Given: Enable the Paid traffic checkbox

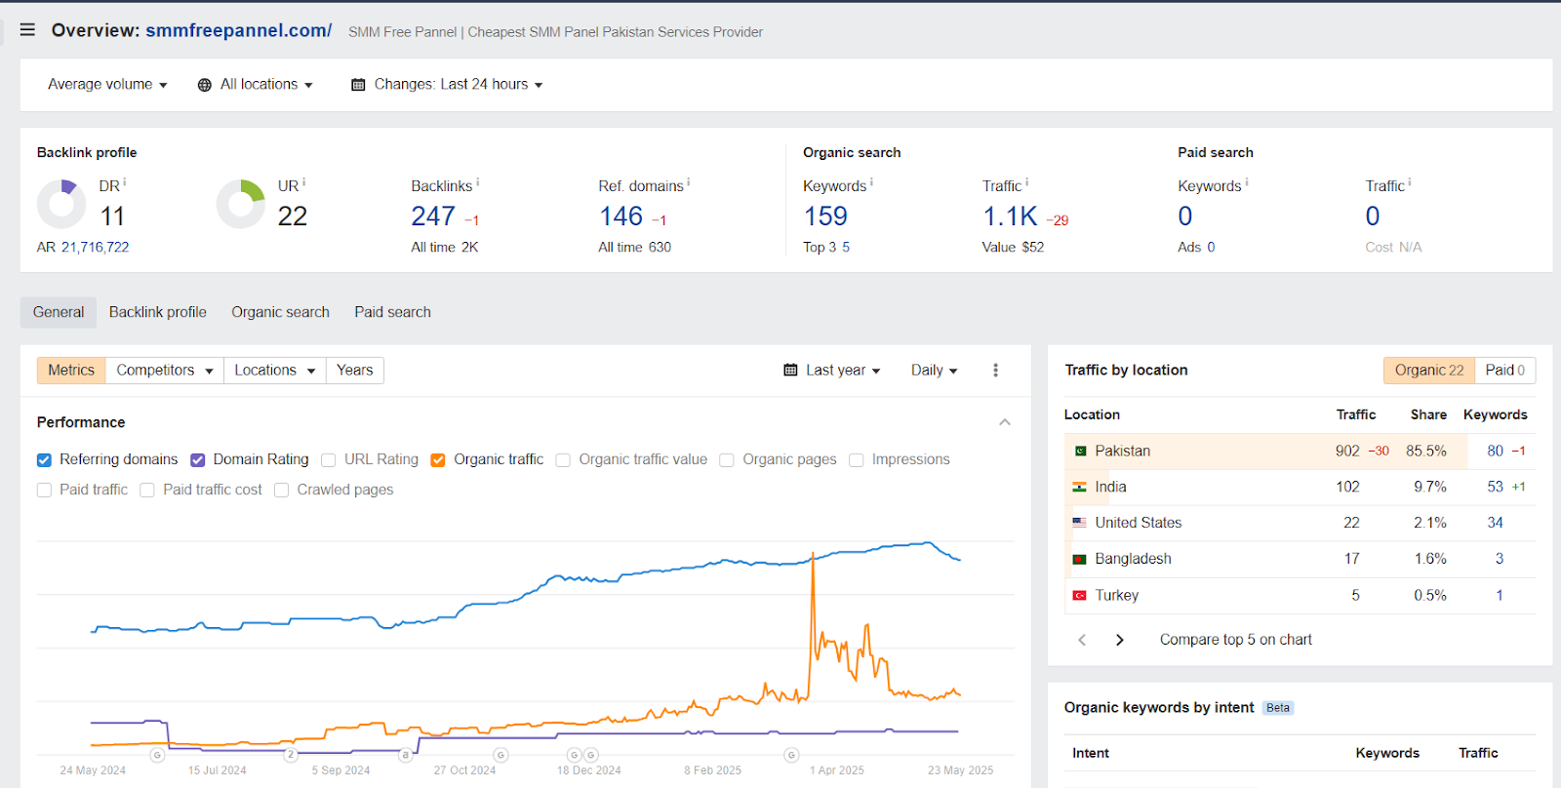Looking at the screenshot, I should click(x=44, y=491).
